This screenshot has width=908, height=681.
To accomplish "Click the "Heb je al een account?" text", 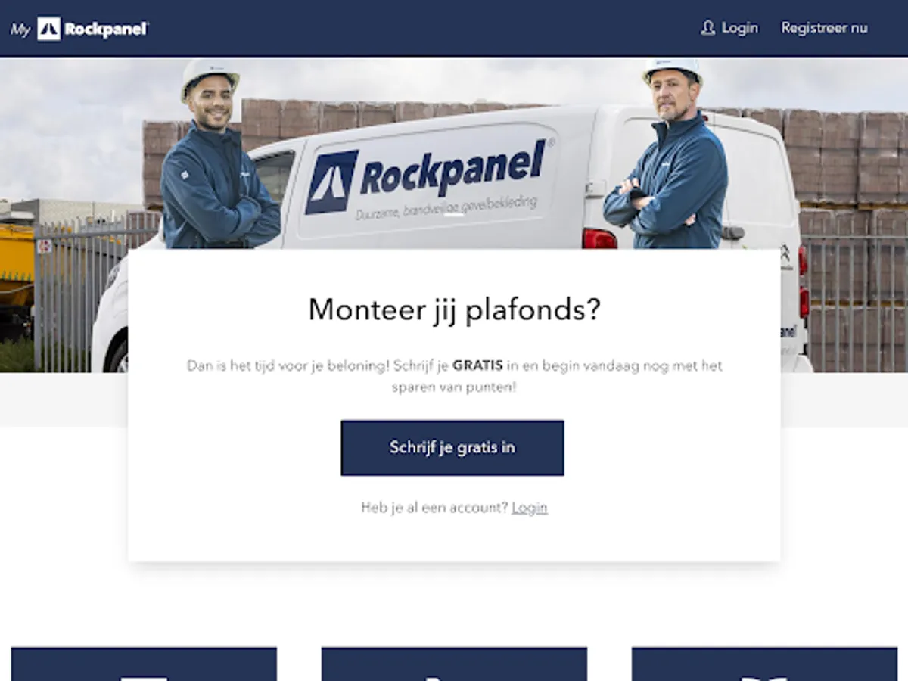I will tap(434, 508).
